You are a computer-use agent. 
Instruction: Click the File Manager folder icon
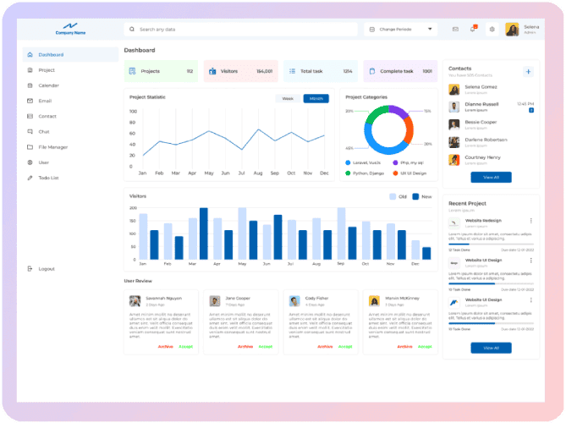point(30,147)
